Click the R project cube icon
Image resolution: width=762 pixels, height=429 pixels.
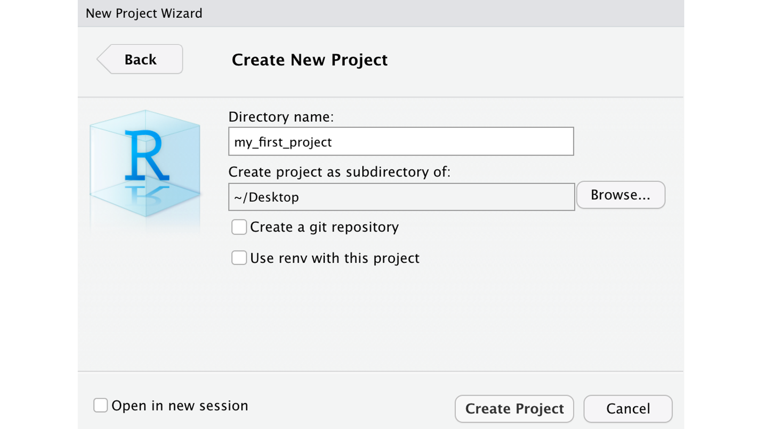pyautogui.click(x=145, y=164)
